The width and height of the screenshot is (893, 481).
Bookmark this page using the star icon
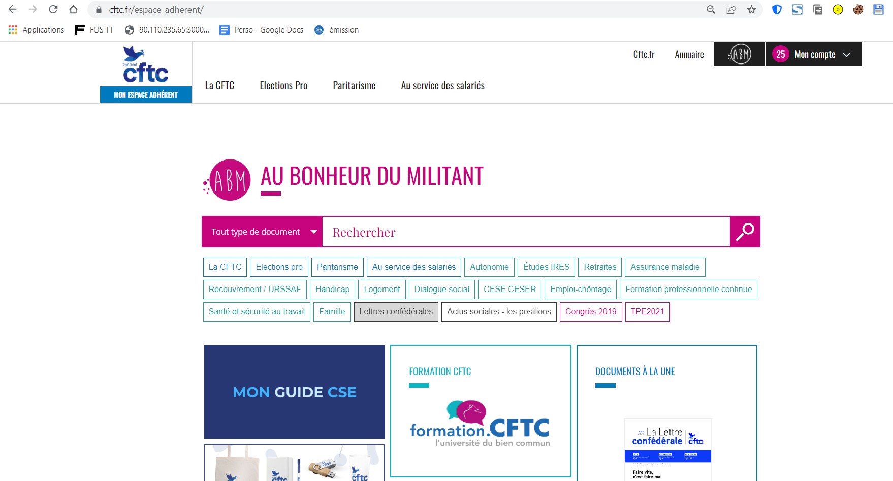pos(751,10)
